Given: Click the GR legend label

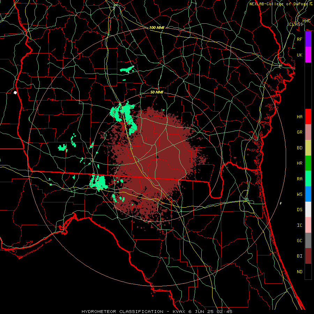Looking at the screenshot, I should (300, 132).
